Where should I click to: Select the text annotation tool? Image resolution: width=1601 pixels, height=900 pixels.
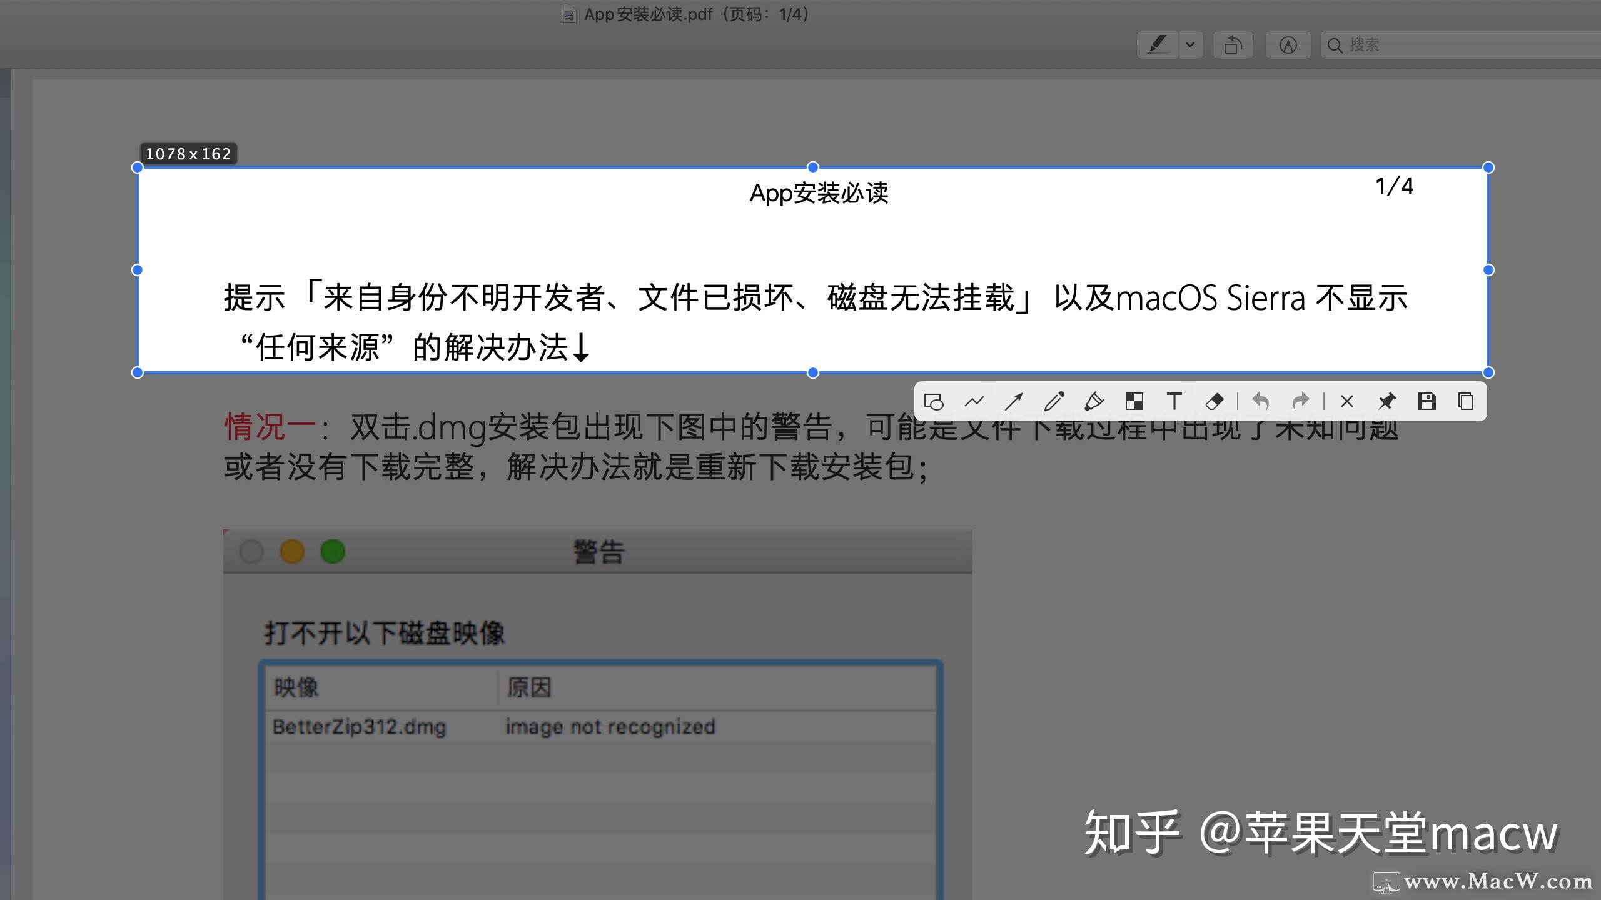tap(1174, 401)
